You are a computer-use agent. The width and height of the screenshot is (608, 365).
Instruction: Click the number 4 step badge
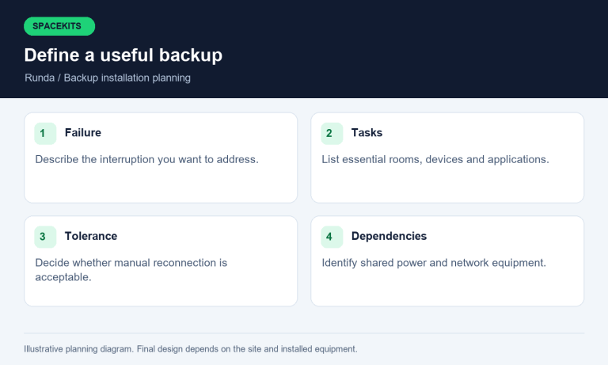[332, 237]
